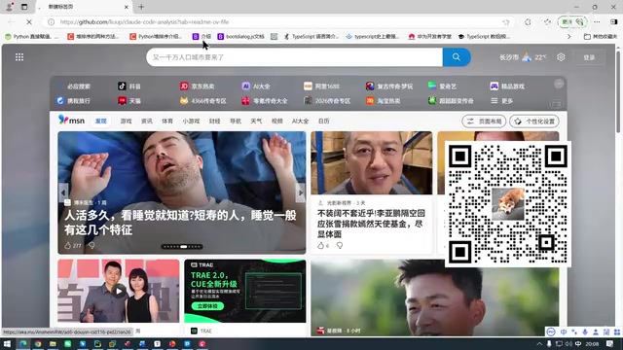
Task: Open browser settings and more menu
Action: (597, 21)
